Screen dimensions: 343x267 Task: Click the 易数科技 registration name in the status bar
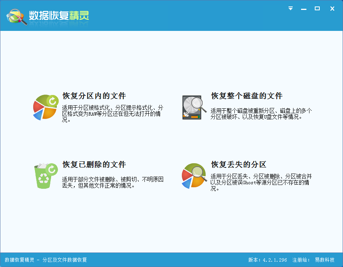coord(324,259)
